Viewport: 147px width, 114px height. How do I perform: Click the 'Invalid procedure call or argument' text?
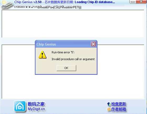coord(73,59)
